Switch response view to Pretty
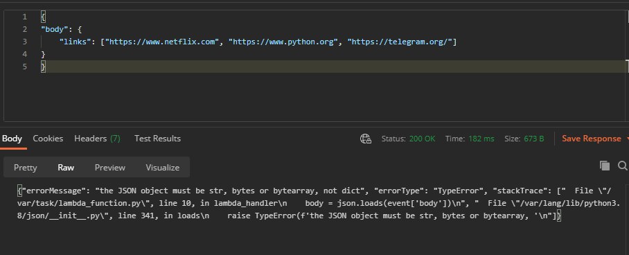This screenshot has height=255, width=629. coord(25,168)
